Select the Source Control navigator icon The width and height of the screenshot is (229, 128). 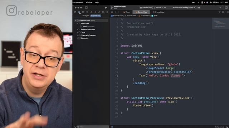79,12
